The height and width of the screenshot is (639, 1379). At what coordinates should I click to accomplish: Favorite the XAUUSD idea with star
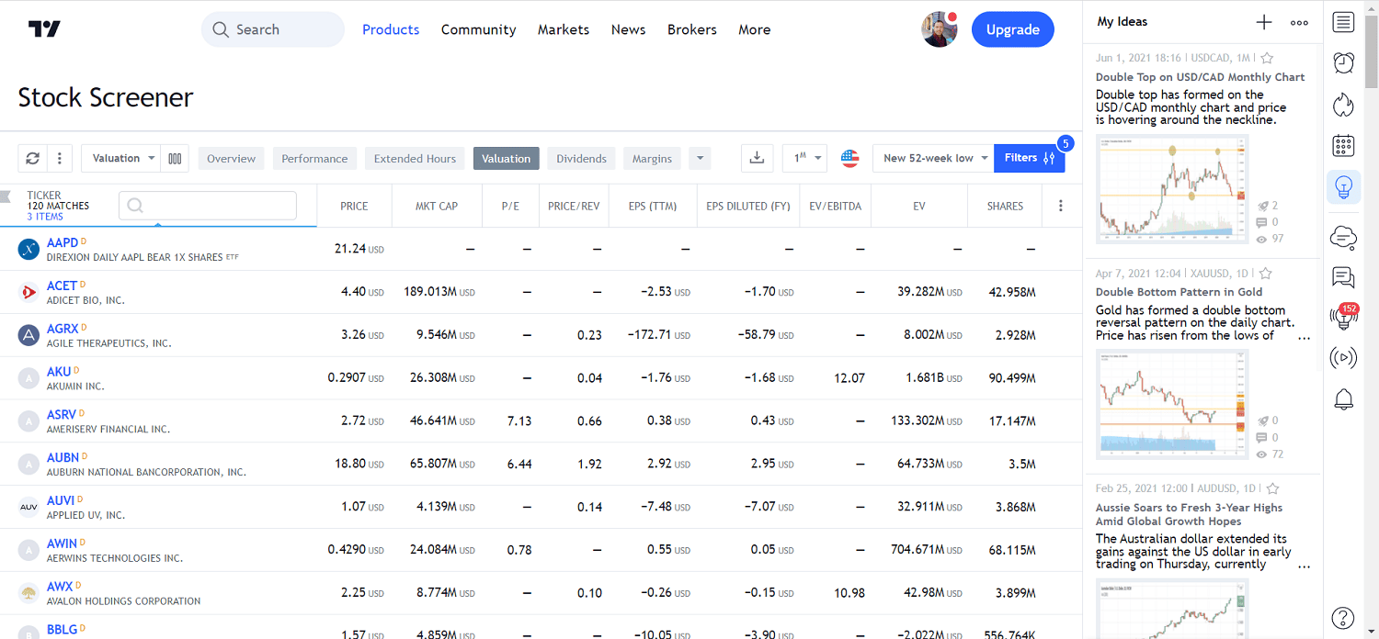[x=1265, y=273]
